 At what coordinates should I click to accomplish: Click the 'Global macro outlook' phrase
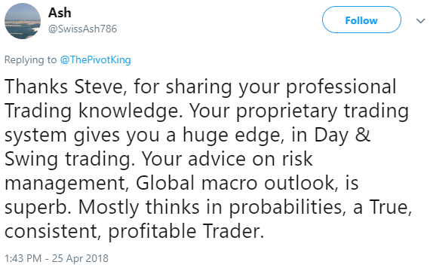coord(235,183)
